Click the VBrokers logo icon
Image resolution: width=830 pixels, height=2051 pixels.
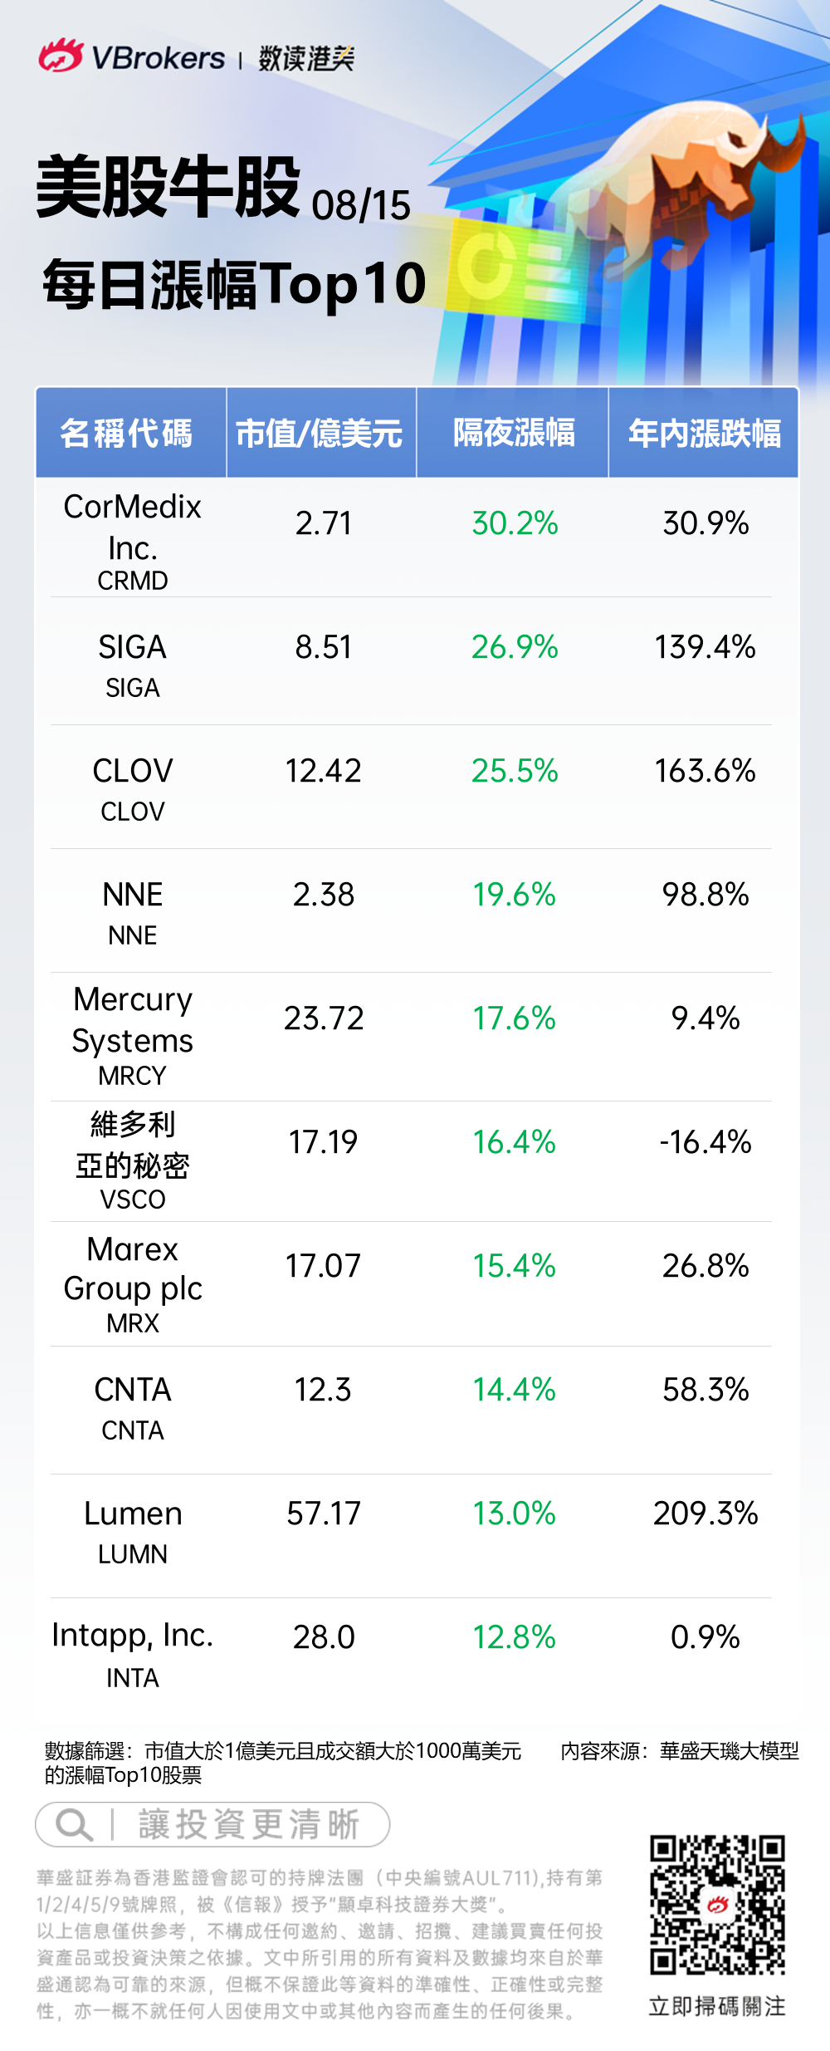61,56
